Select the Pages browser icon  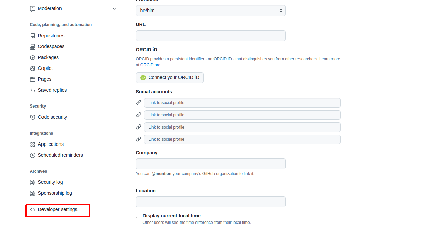[32, 79]
